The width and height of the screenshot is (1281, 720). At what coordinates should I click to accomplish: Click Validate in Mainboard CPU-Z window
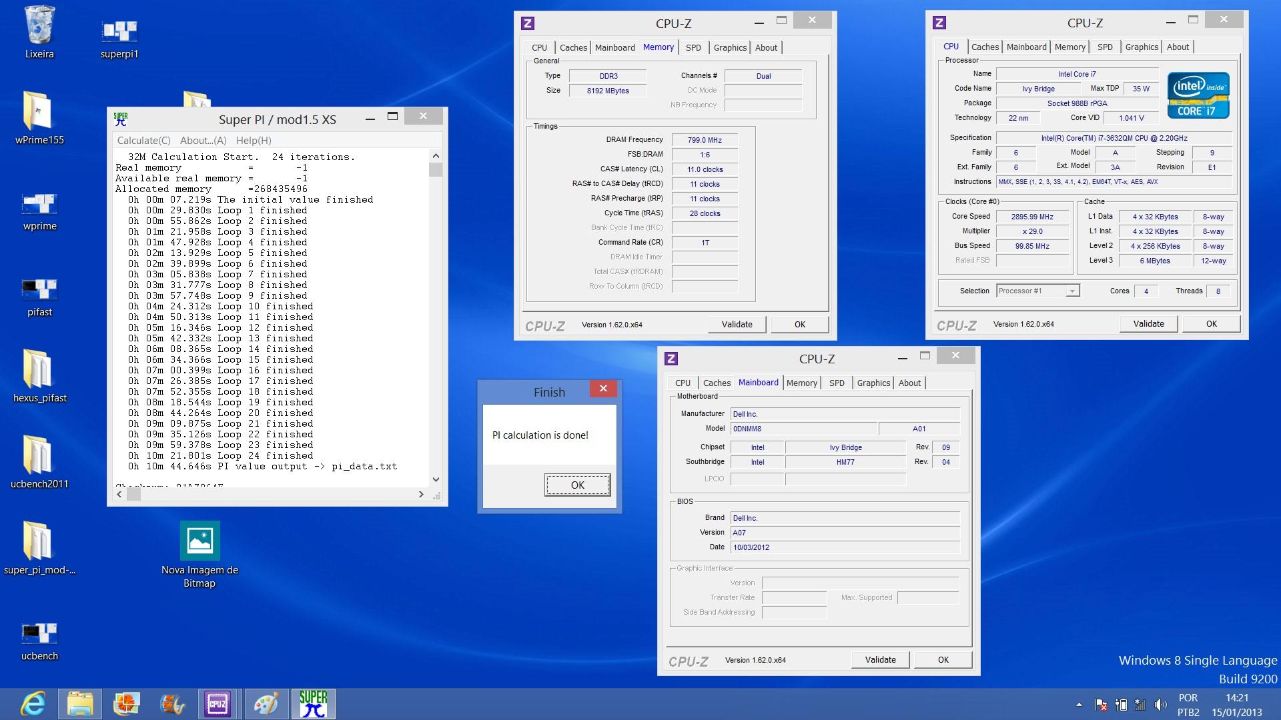(x=880, y=659)
